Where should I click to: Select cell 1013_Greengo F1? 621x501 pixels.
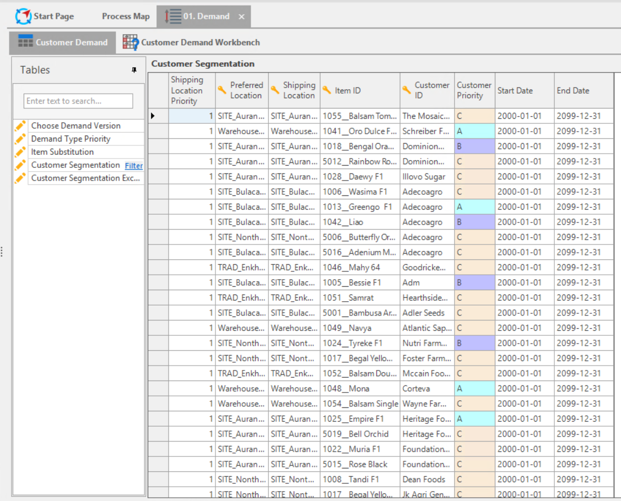click(x=360, y=207)
